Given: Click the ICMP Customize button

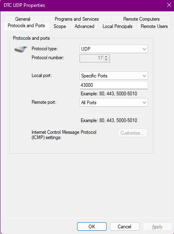Looking at the screenshot, I should (133, 133).
